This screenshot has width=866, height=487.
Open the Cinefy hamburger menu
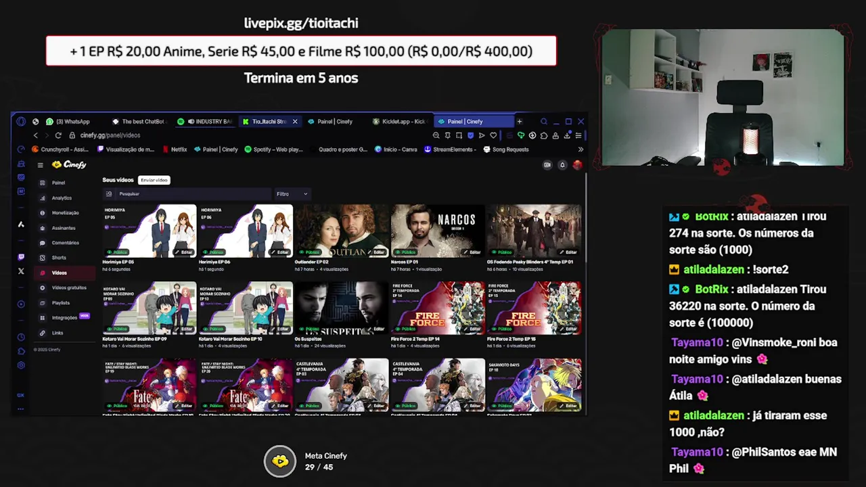point(41,165)
